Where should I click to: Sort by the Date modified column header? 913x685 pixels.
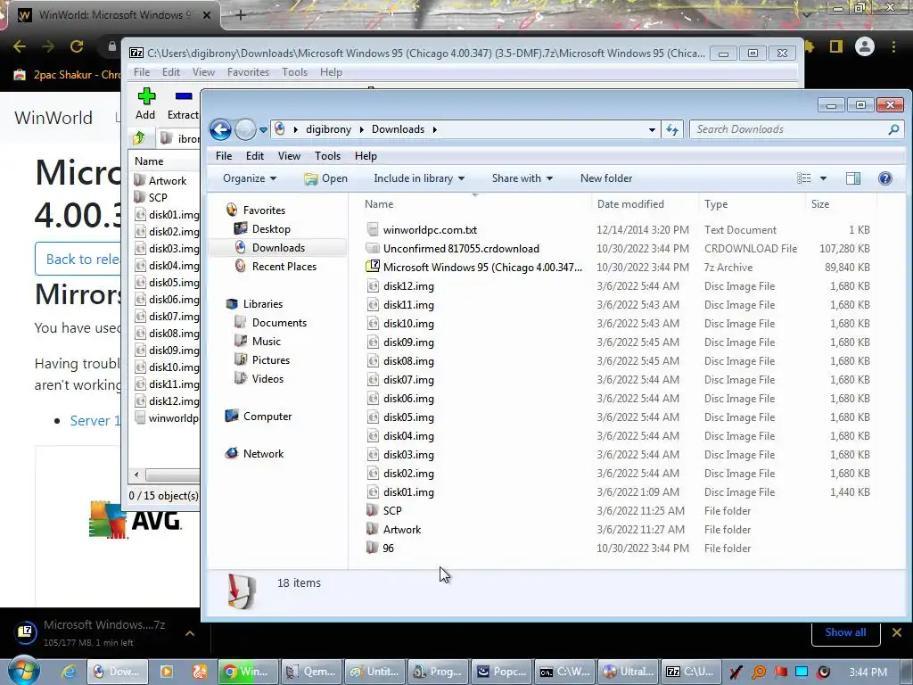click(x=630, y=204)
